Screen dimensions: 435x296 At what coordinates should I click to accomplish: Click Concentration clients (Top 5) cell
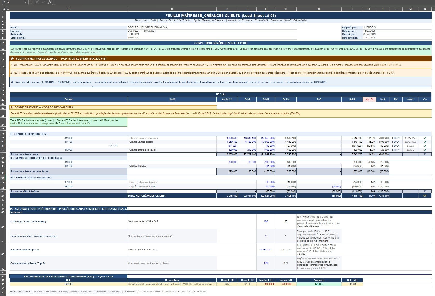coord(68,263)
